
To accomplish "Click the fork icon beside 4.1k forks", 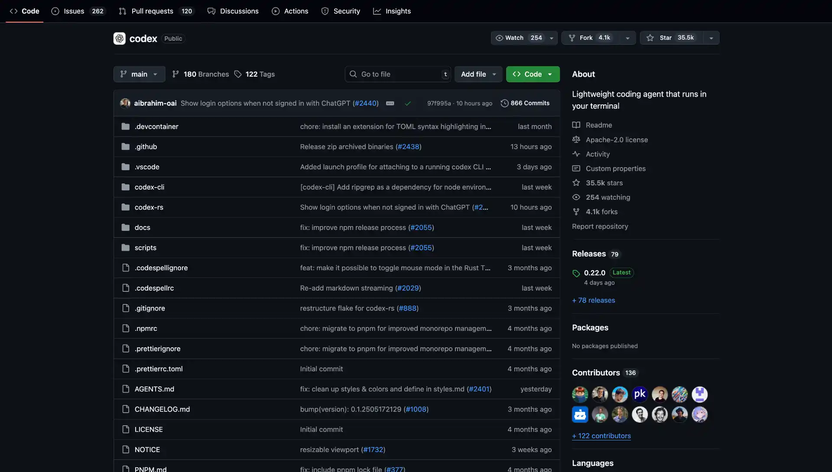I will click(x=576, y=212).
